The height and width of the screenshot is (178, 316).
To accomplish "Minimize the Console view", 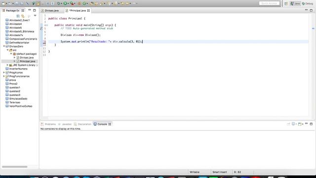I will [306, 124].
